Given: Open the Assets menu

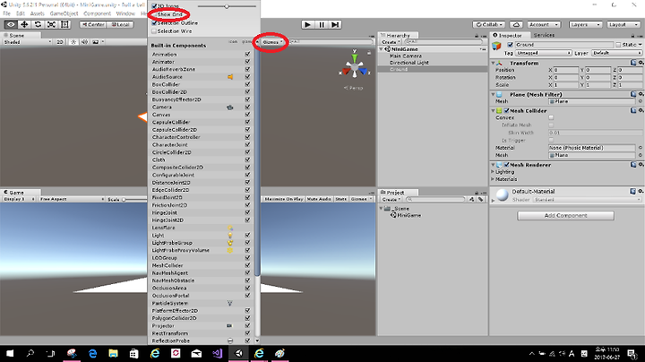Looking at the screenshot, I should (37, 13).
